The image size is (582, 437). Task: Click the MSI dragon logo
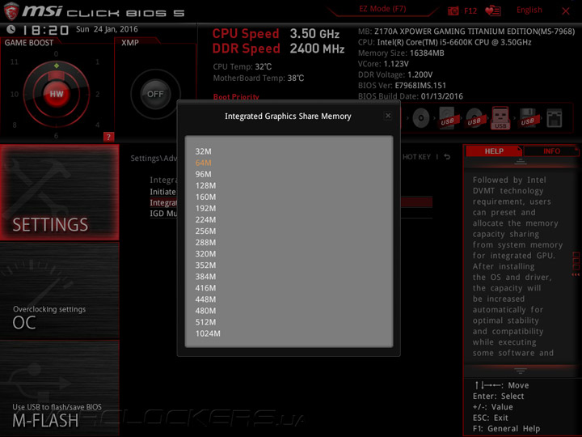tap(11, 11)
